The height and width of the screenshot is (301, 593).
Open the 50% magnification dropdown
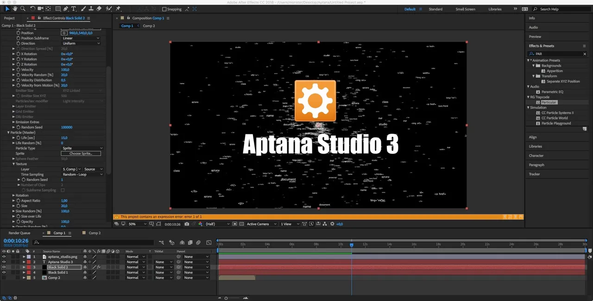click(137, 224)
